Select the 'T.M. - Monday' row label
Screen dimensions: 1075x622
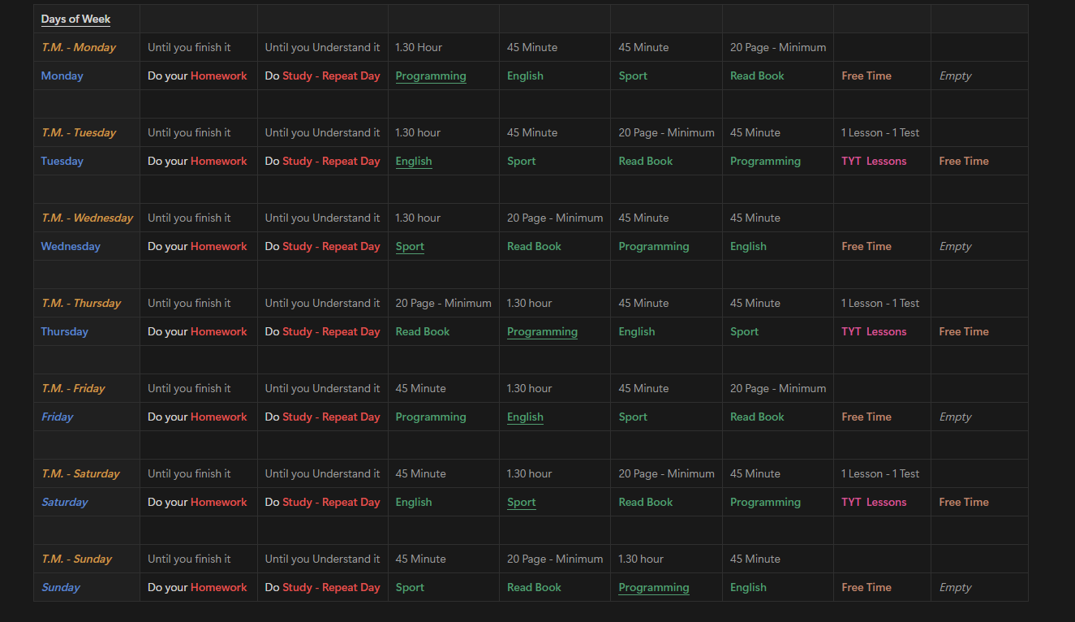tap(79, 47)
